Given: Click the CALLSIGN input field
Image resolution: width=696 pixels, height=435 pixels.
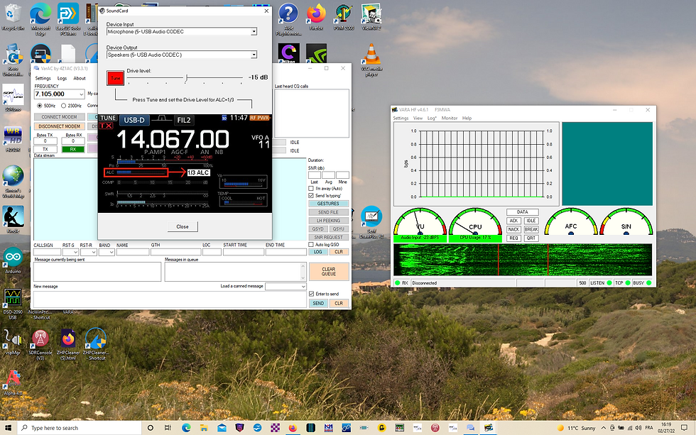Looking at the screenshot, I should 47,252.
